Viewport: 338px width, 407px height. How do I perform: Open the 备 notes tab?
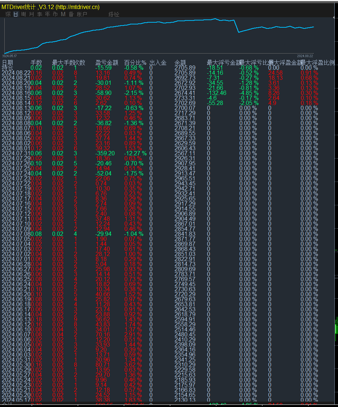(71, 14)
